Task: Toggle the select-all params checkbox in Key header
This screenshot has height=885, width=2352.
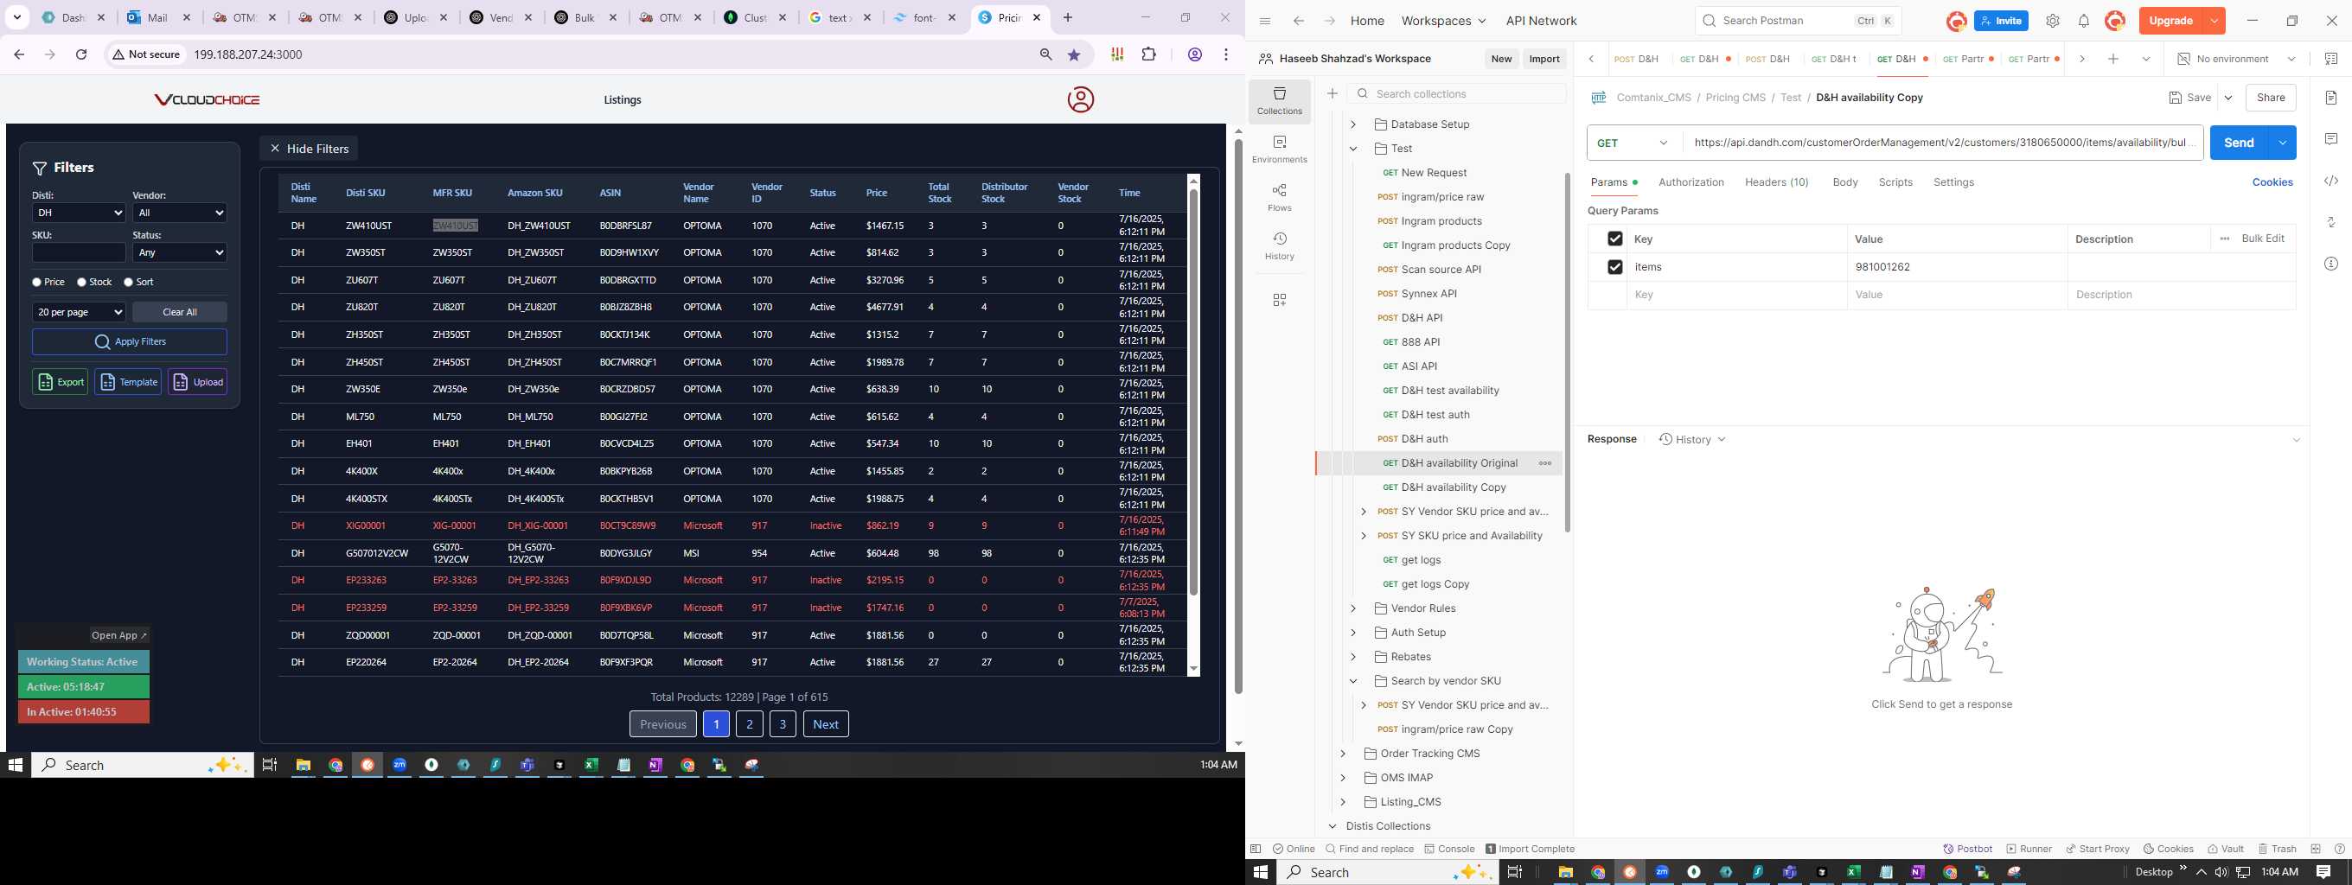Action: [1614, 239]
